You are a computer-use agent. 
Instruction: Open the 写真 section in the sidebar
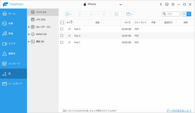(13, 23)
